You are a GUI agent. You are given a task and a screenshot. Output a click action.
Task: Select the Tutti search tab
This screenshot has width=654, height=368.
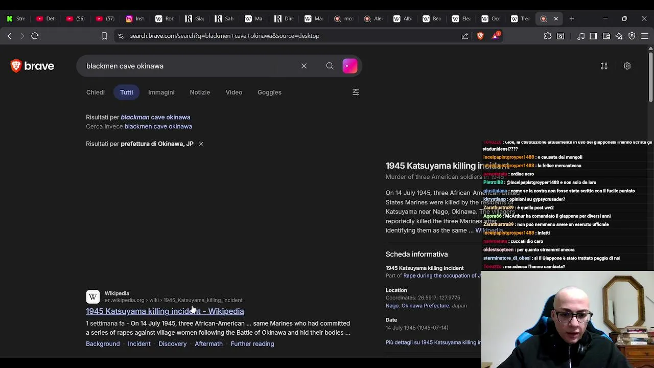(x=126, y=92)
